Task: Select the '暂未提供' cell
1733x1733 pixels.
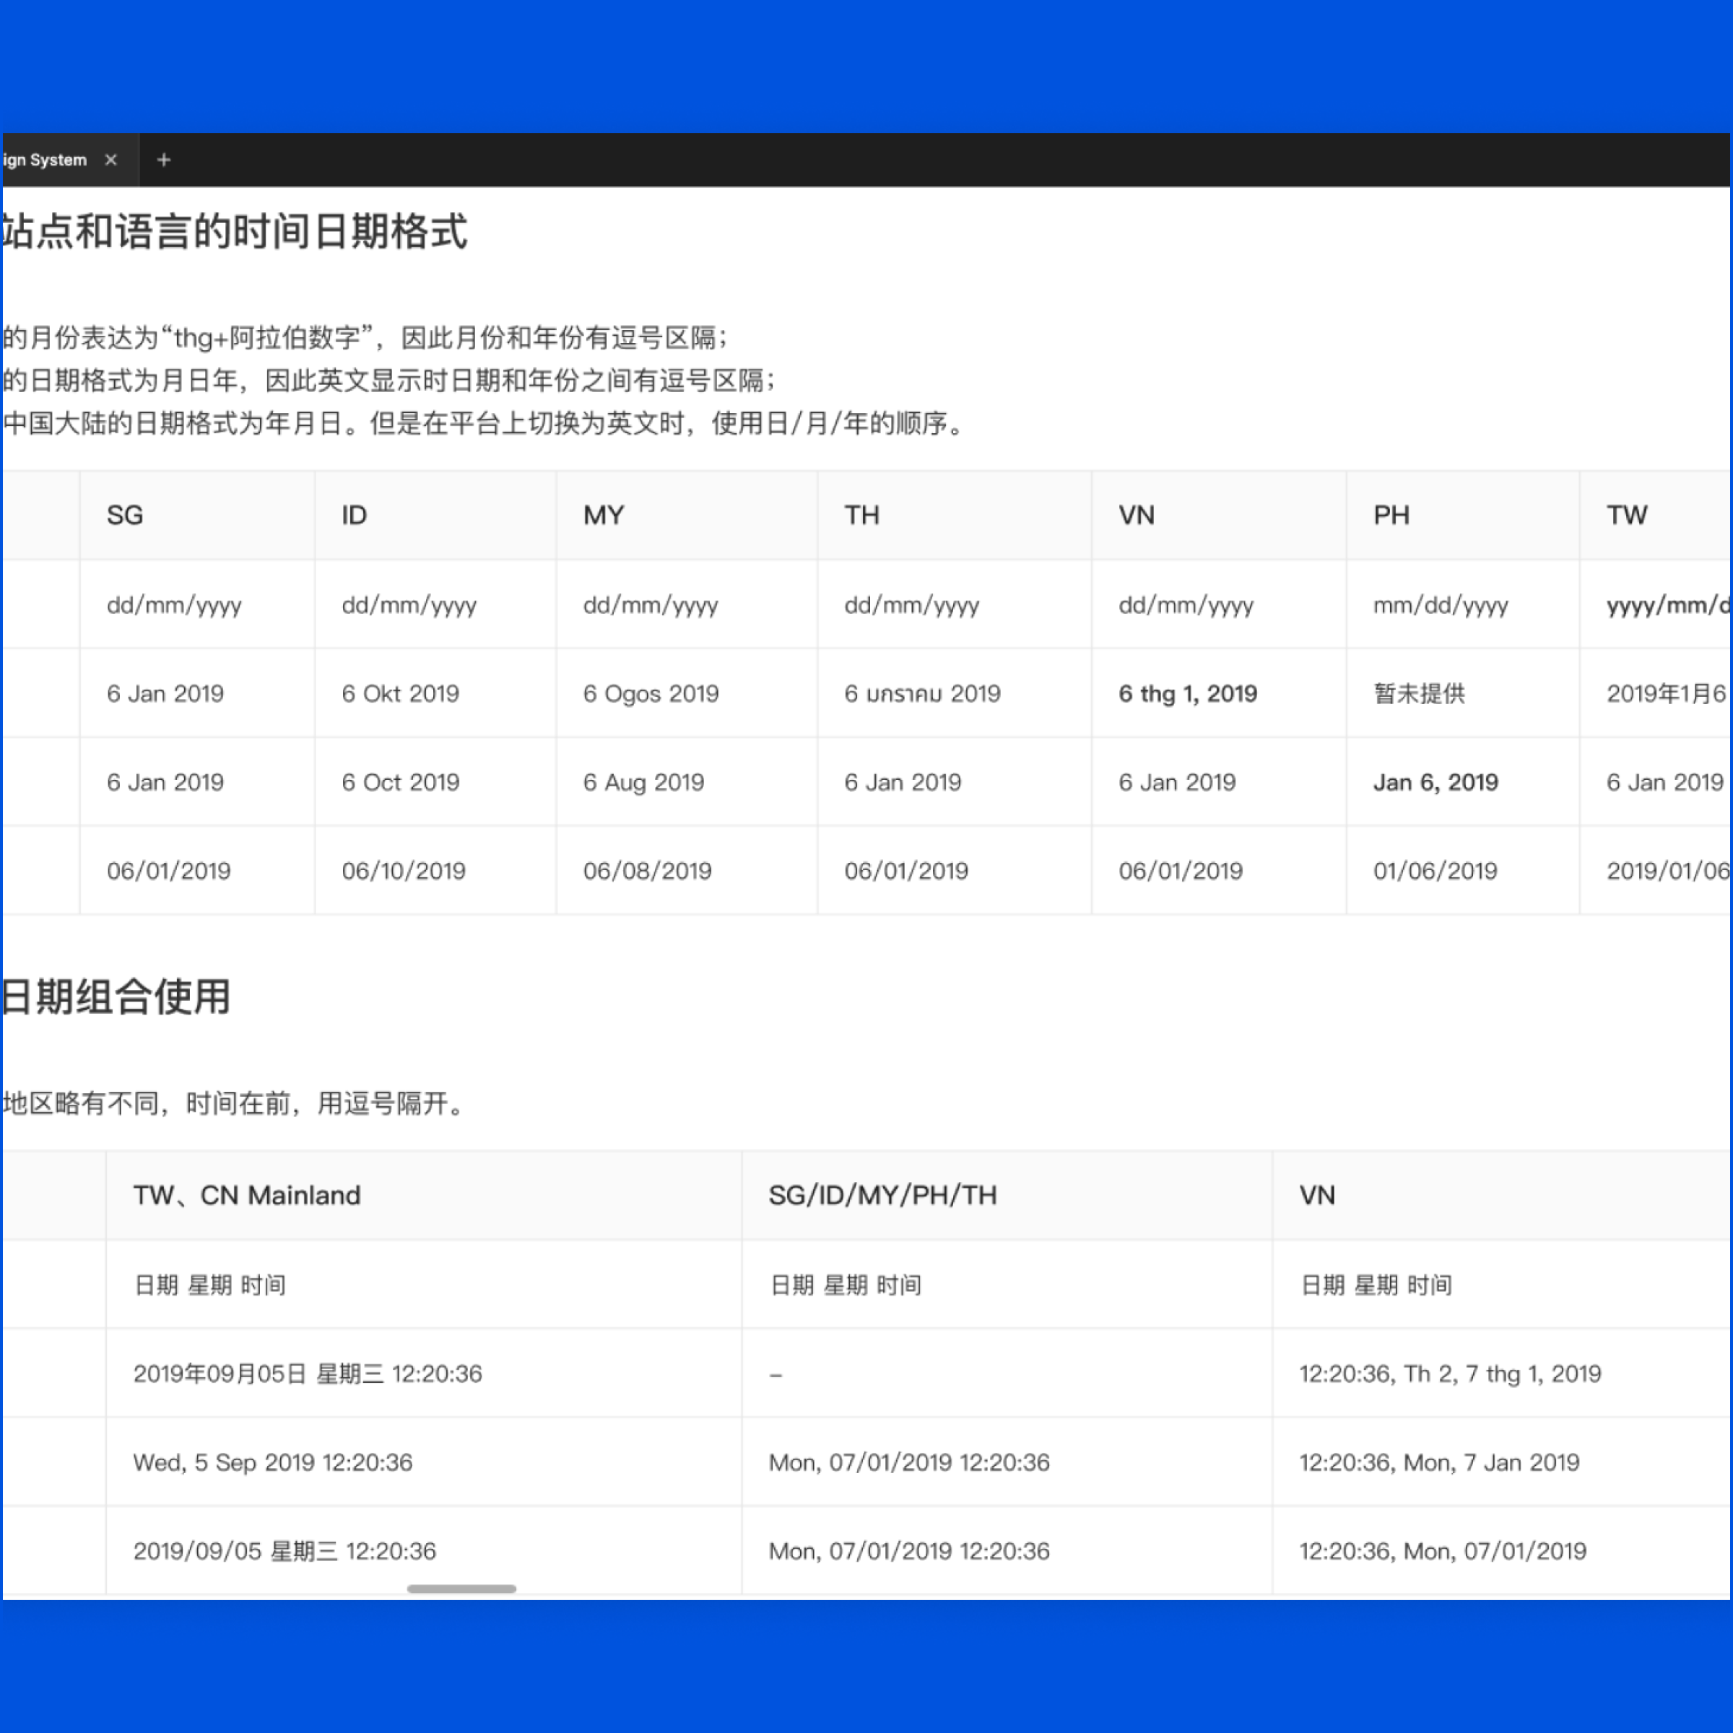Action: click(1463, 693)
